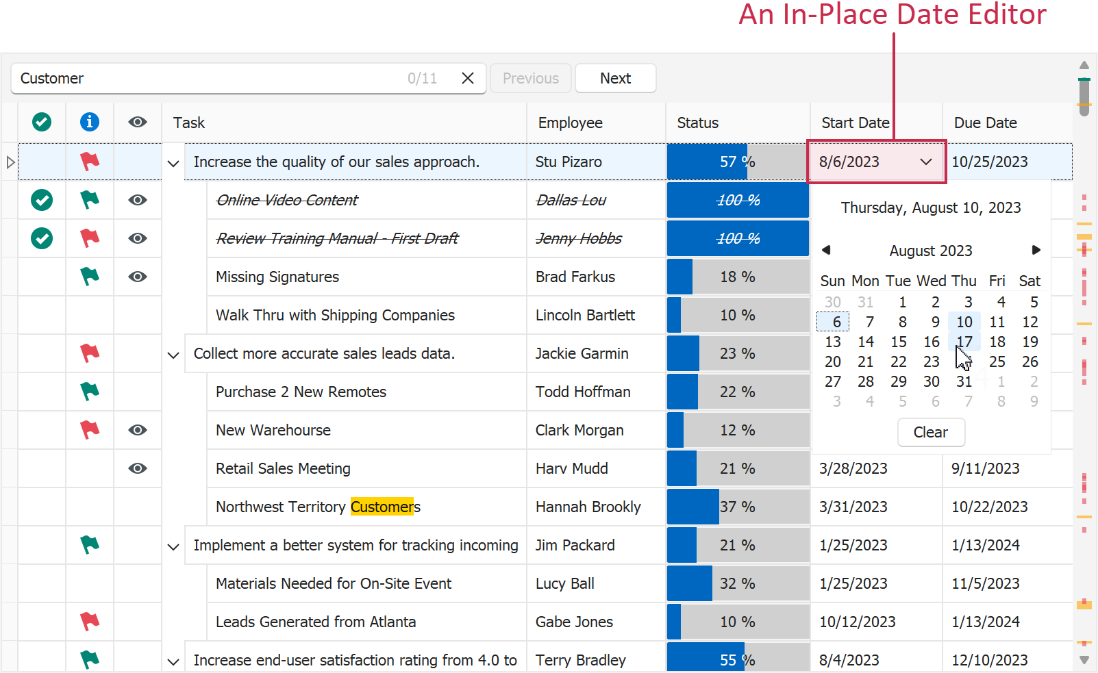Clear the search box with the X icon
The height and width of the screenshot is (673, 1098).
(468, 78)
